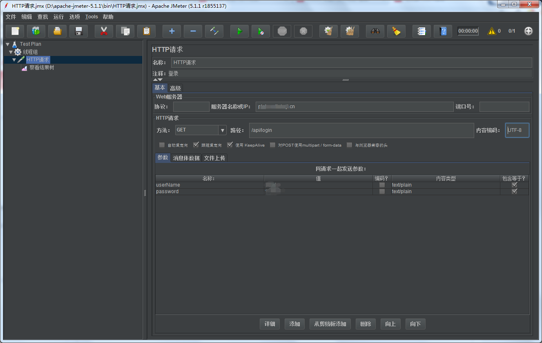Image resolution: width=542 pixels, height=343 pixels.
Task: Start the test with the green play icon
Action: pyautogui.click(x=240, y=31)
